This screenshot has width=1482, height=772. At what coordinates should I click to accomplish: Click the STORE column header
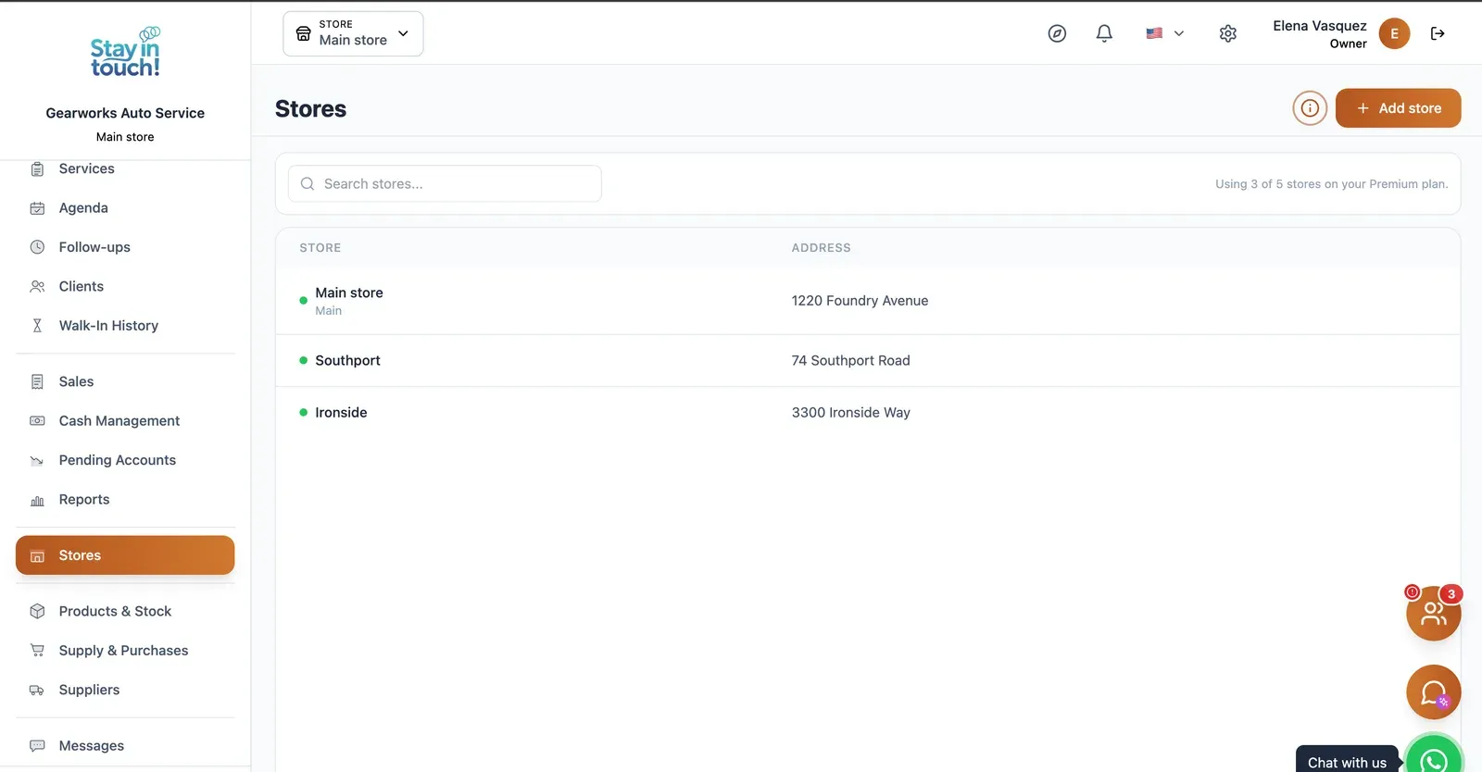pyautogui.click(x=320, y=248)
